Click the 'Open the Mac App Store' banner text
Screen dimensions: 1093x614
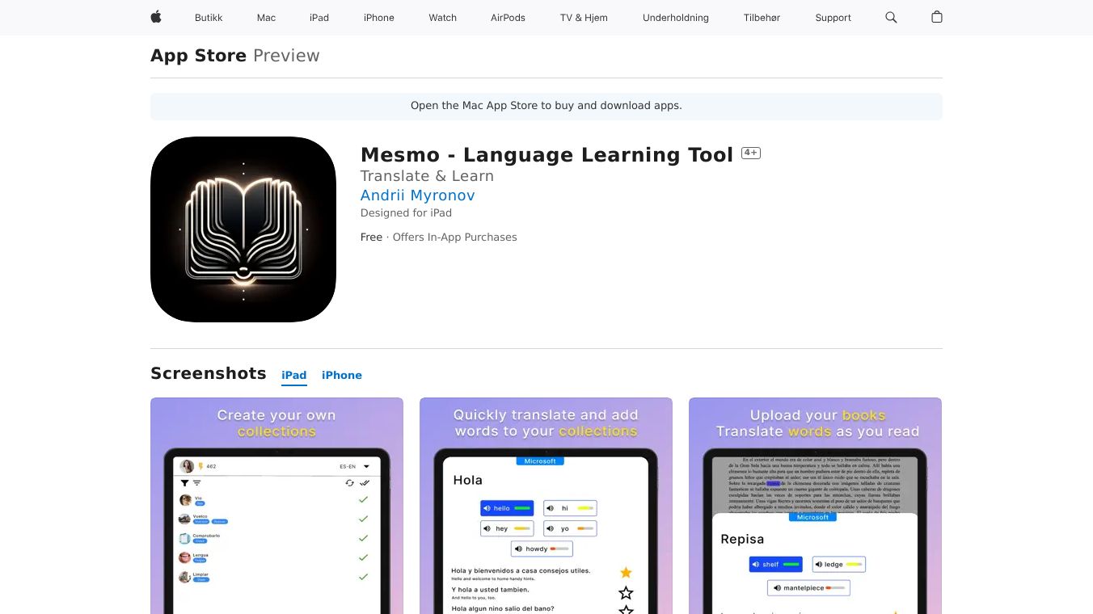(x=546, y=106)
